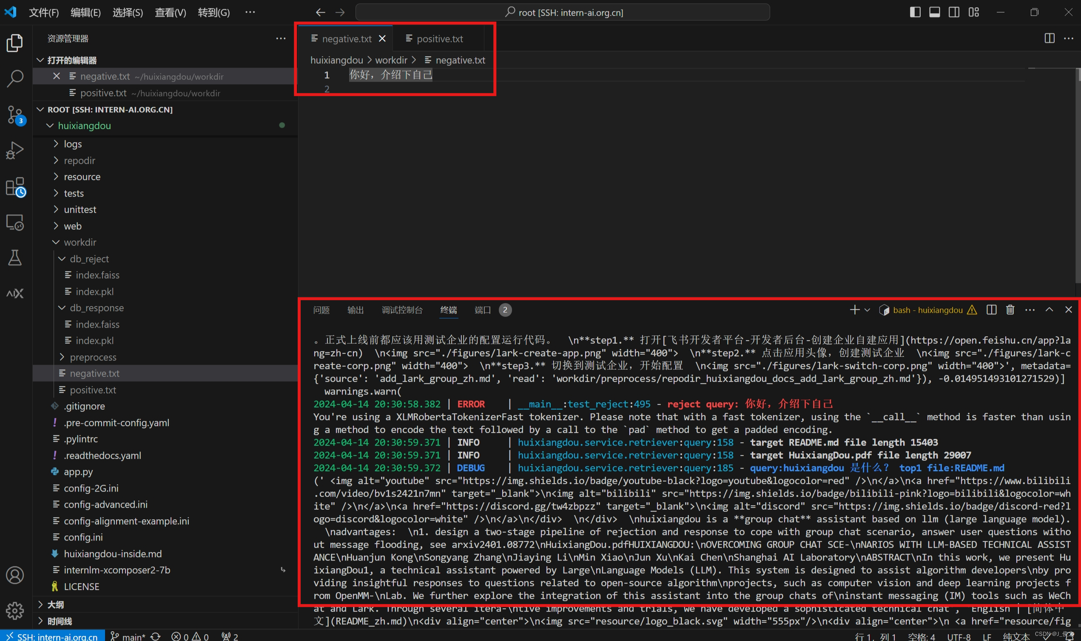
Task: Expand the preprocess folder
Action: pos(165,357)
